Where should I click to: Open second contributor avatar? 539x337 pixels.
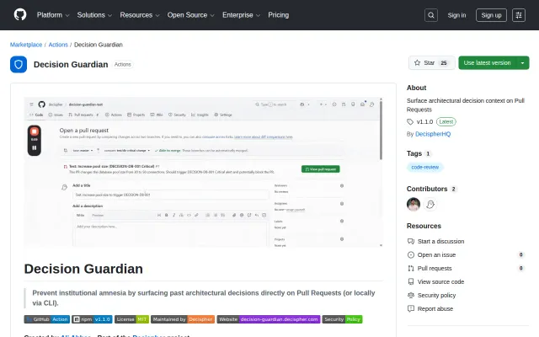(x=430, y=204)
